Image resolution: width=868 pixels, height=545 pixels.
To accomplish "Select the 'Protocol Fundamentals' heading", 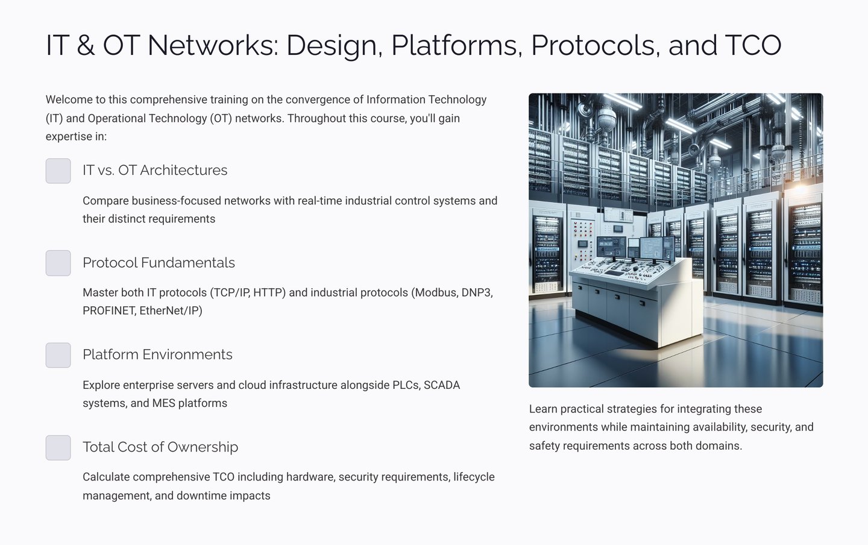I will coord(159,262).
